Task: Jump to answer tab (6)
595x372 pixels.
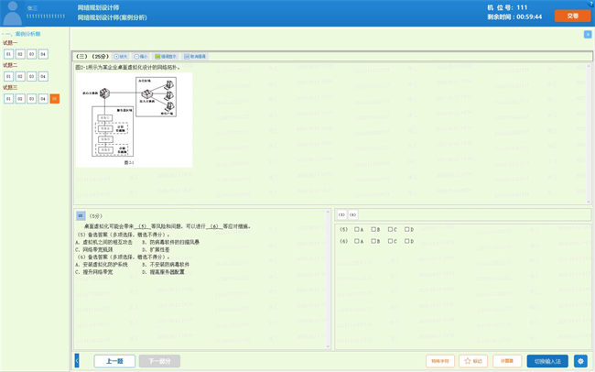Action: pyautogui.click(x=352, y=215)
